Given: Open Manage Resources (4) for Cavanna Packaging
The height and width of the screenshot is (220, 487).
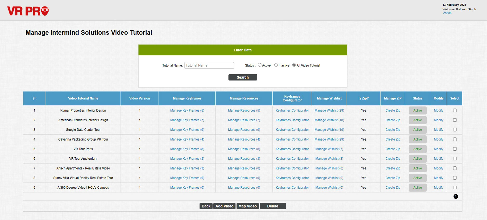Looking at the screenshot, I should tap(244, 139).
